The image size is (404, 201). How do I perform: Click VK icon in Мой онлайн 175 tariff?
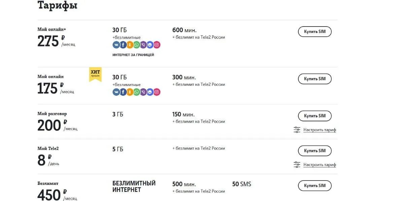pyautogui.click(x=116, y=92)
